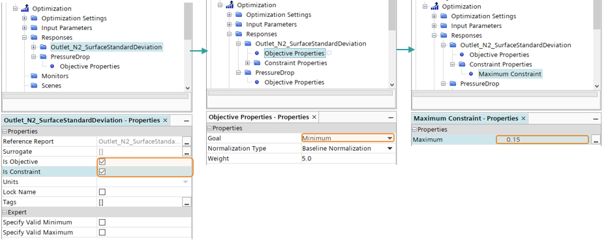Collapse the Properties section of Maximum Constraint
This screenshot has height=240, width=606.
pyautogui.click(x=415, y=130)
